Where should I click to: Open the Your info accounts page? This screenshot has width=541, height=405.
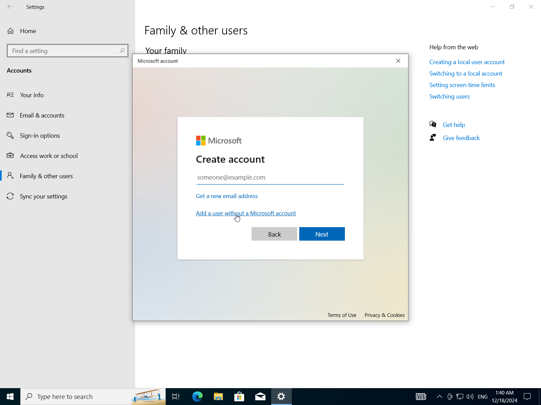coord(32,95)
